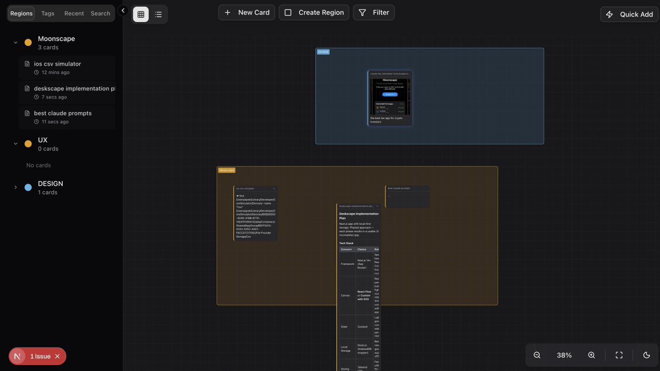
Task: Click the Create Region button
Action: tap(314, 12)
